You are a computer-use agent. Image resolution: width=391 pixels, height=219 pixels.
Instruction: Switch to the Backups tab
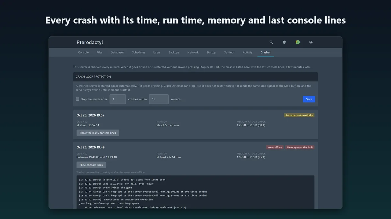point(174,52)
